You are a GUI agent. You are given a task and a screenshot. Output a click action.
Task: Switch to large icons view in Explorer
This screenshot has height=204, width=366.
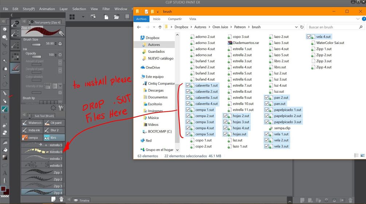tap(362, 156)
